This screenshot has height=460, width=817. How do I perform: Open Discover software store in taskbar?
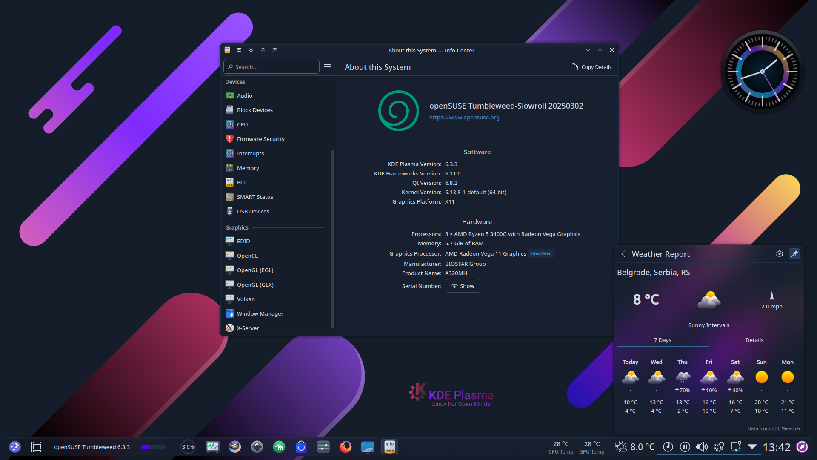[x=301, y=447]
